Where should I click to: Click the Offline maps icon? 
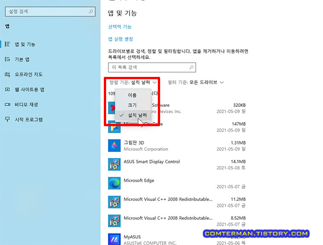[x=7, y=75]
